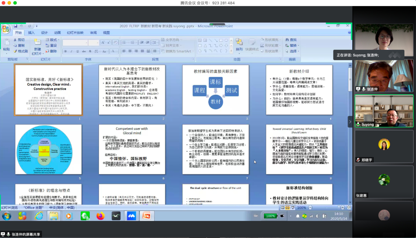Viewport: 416px width, 238px height.
Task: Open Internet Explorer from the taskbar
Action: point(39,216)
